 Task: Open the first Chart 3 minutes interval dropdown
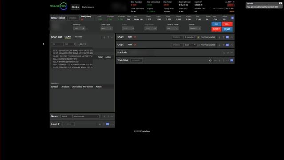click(190, 37)
